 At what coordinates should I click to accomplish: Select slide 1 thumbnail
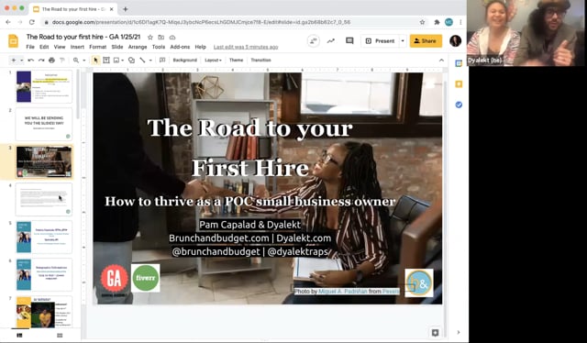[x=44, y=86]
